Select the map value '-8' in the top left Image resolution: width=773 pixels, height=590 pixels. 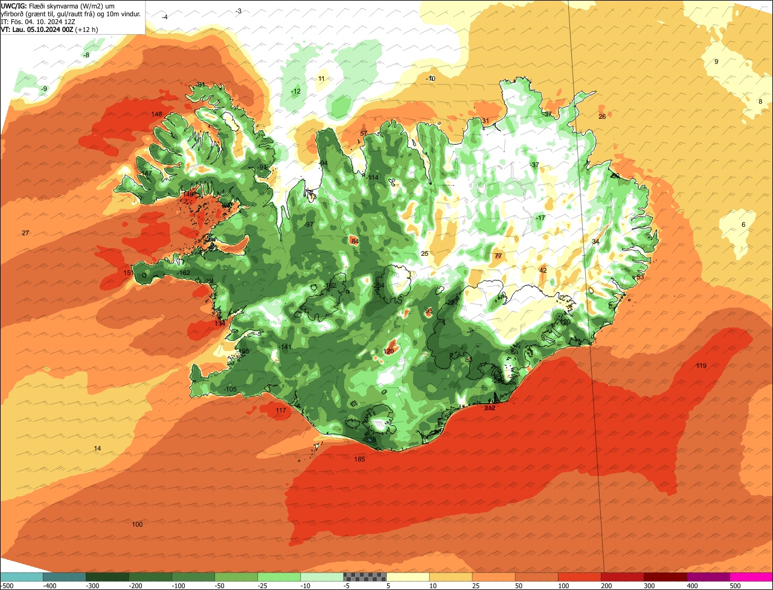(x=86, y=56)
